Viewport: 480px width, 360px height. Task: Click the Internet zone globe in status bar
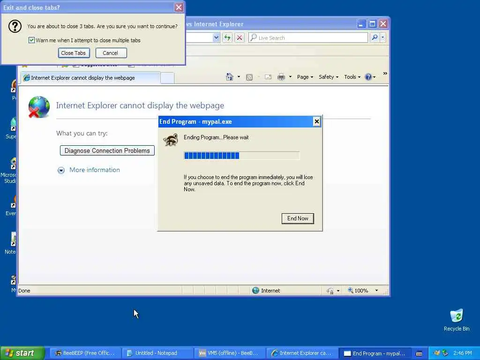click(x=255, y=290)
